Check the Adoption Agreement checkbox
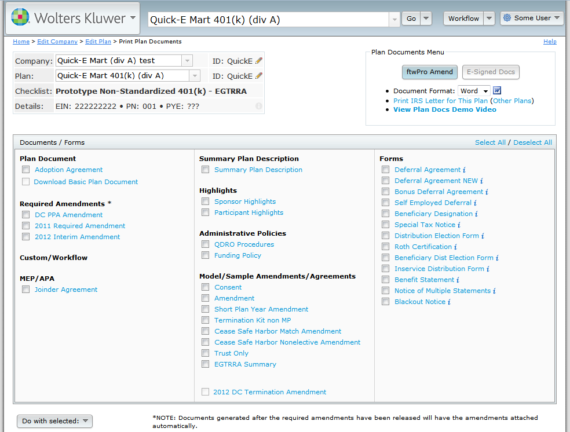Viewport: 570px width, 432px height. click(x=25, y=170)
